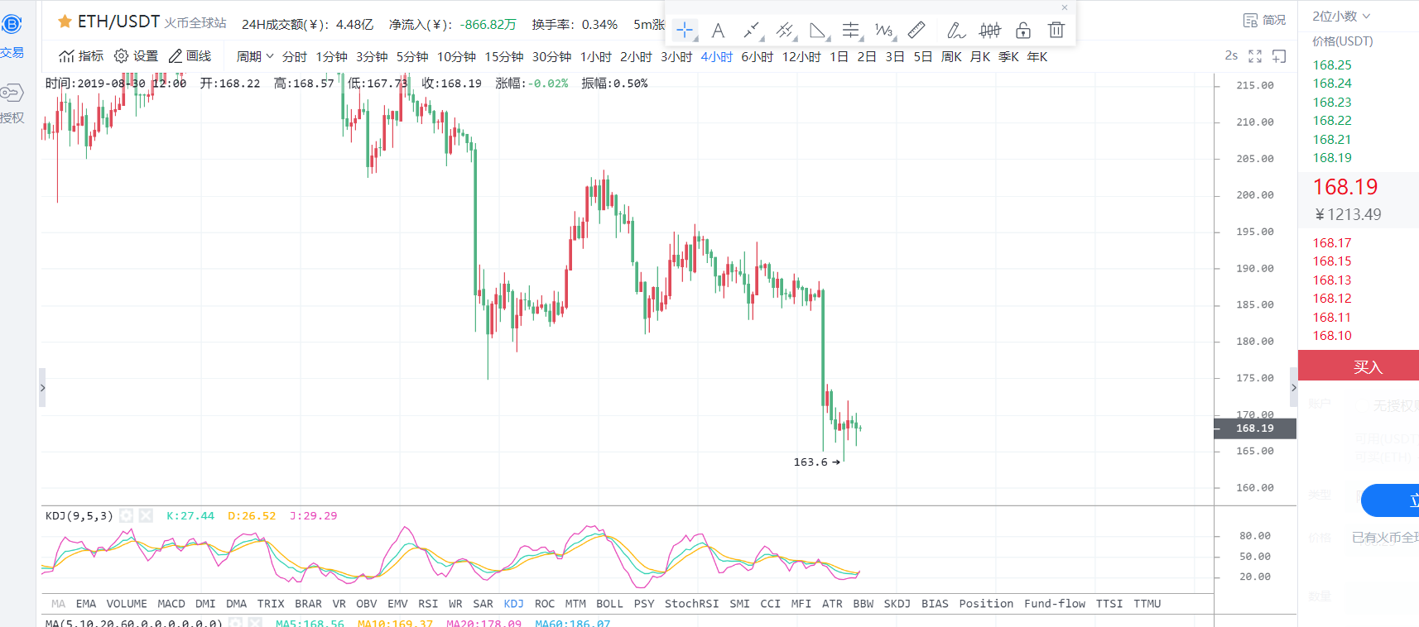
Task: Remove the KDJ indicator panel
Action: (146, 515)
